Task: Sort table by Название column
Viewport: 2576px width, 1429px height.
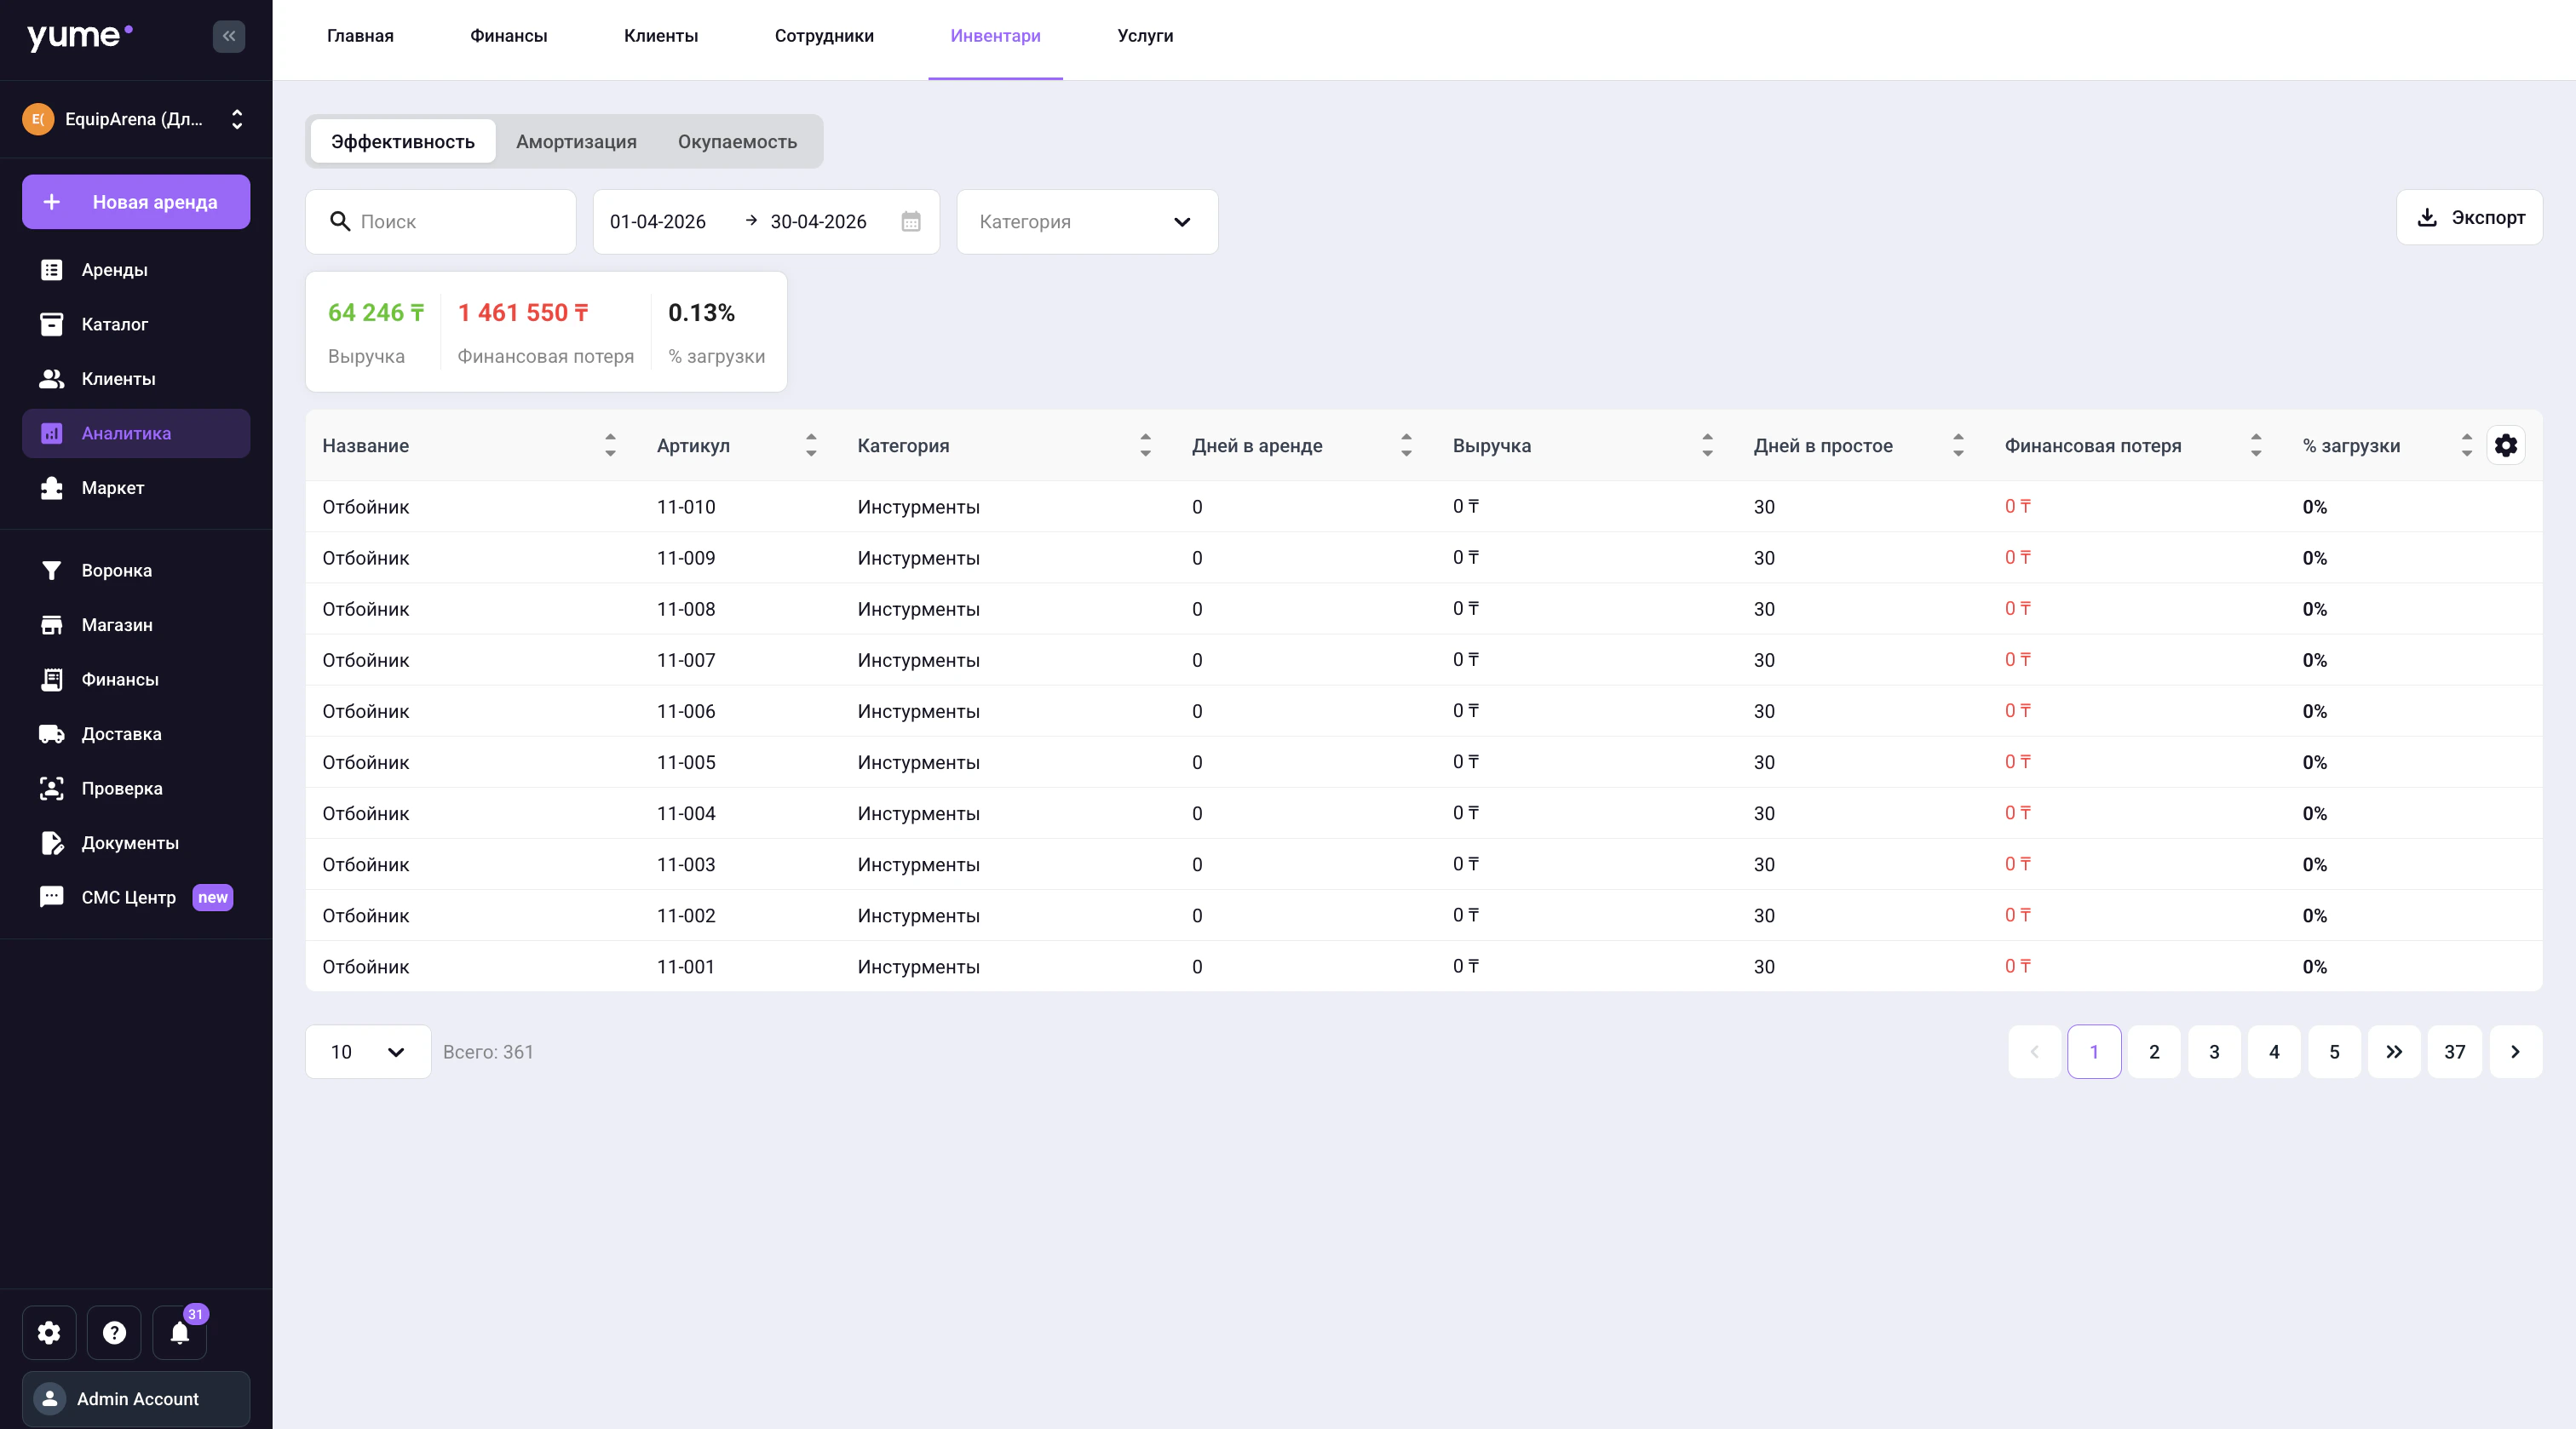Action: click(610, 445)
